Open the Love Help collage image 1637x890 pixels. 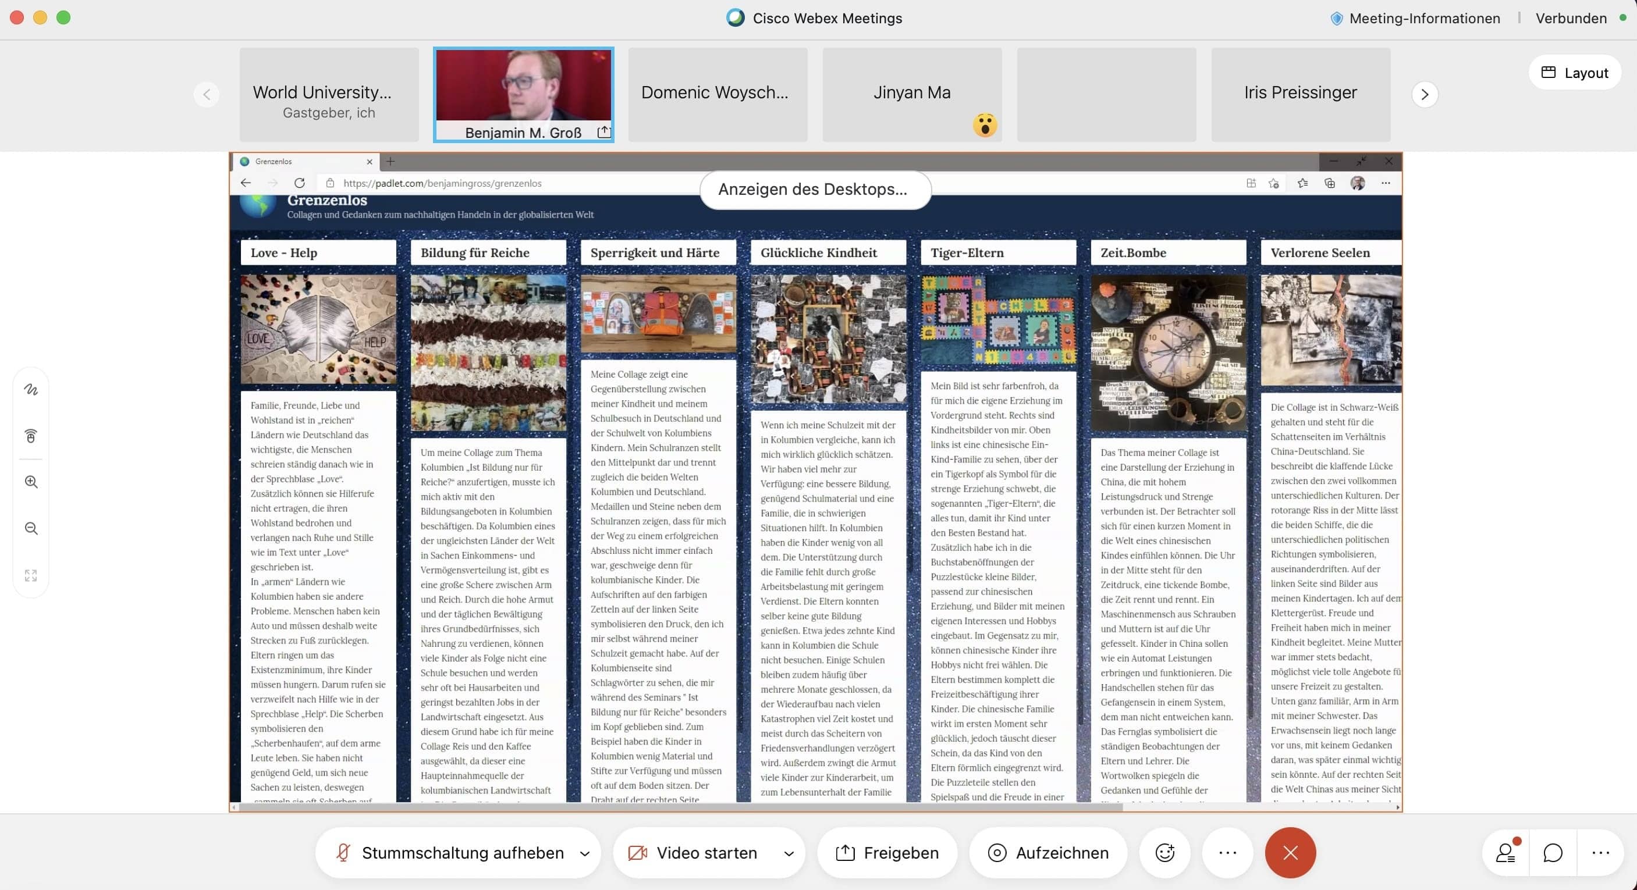(318, 329)
